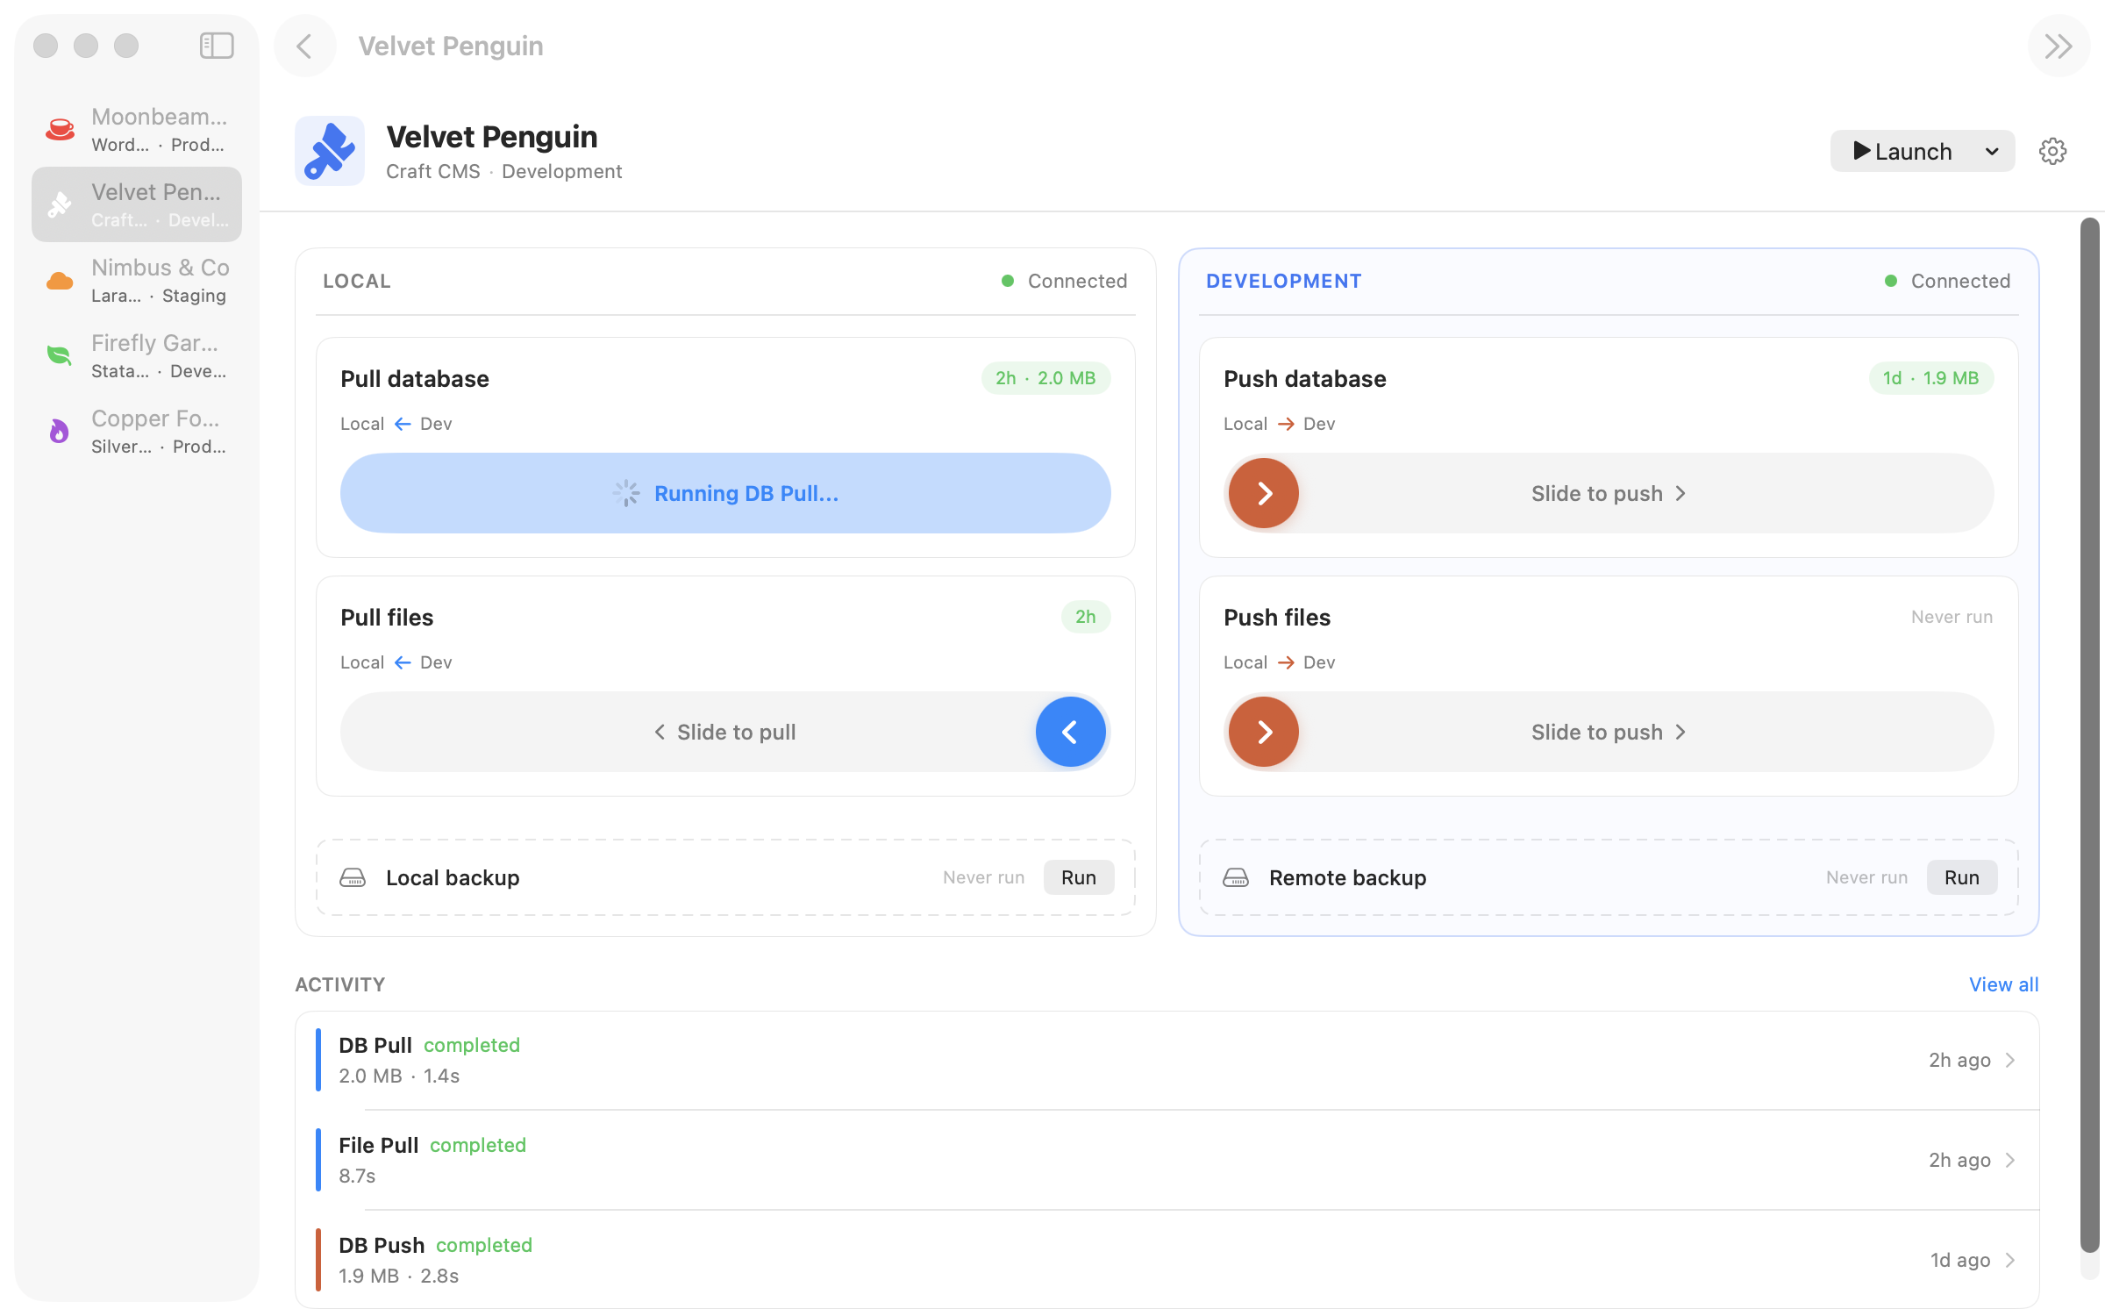
Task: Open Moonbeam... project in sidebar list
Action: tap(137, 129)
